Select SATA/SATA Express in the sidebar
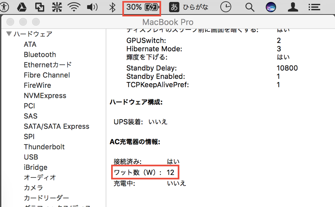The image size is (335, 207). click(56, 126)
